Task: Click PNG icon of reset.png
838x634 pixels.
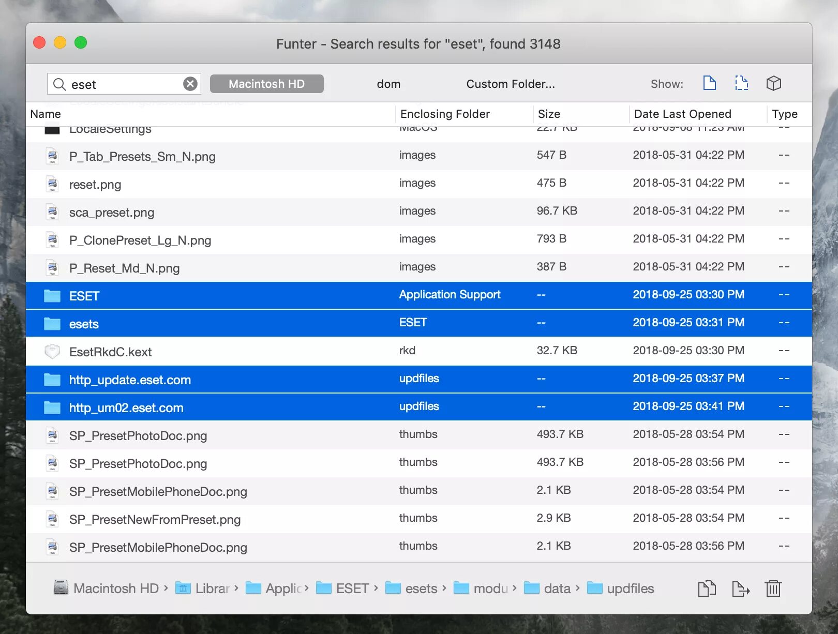Action: 52,184
